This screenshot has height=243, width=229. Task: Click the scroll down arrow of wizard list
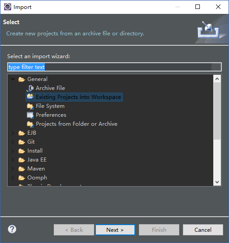tap(217, 182)
